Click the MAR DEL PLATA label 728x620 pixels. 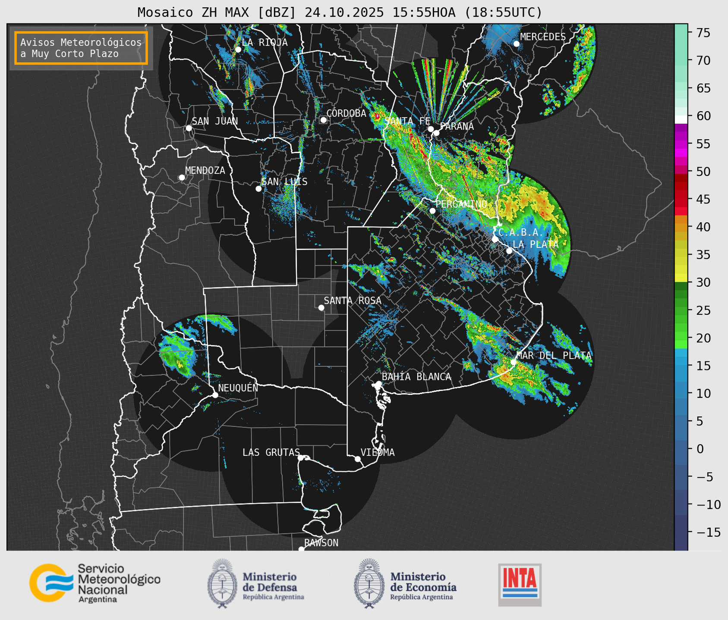tap(554, 356)
